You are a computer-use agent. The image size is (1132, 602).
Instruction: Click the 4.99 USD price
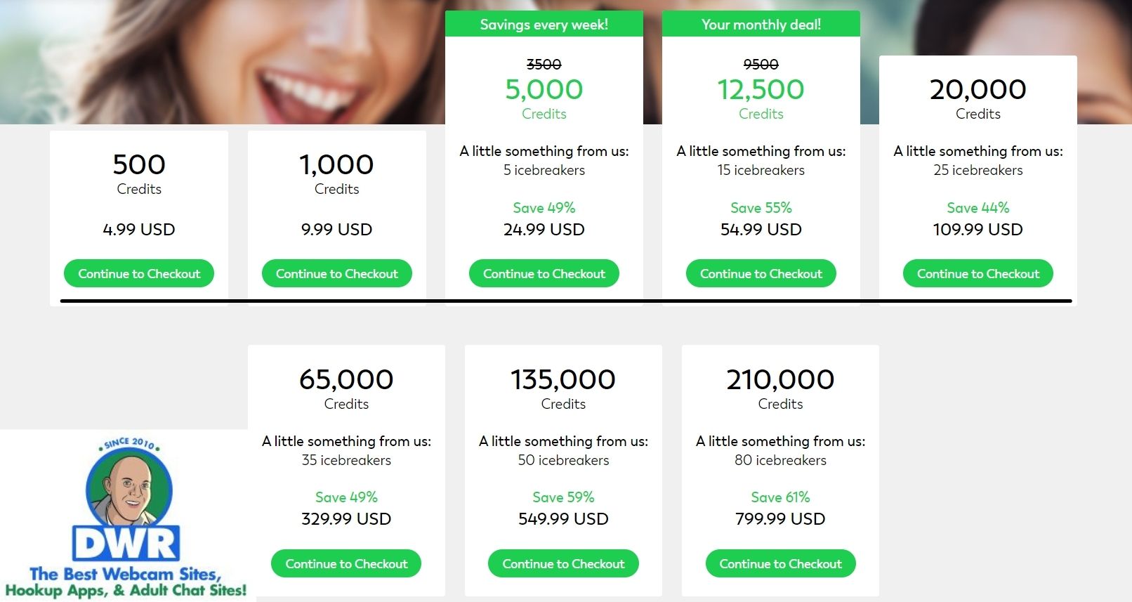139,230
